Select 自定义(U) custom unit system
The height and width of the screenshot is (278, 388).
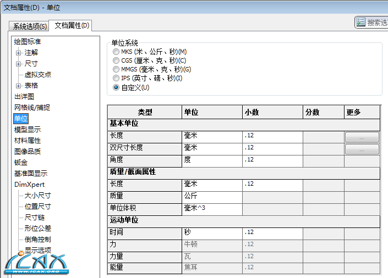coord(116,87)
